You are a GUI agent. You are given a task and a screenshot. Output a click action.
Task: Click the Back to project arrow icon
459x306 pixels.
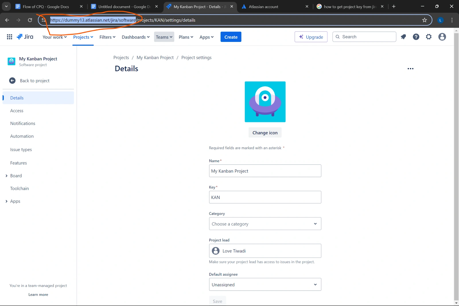point(12,81)
